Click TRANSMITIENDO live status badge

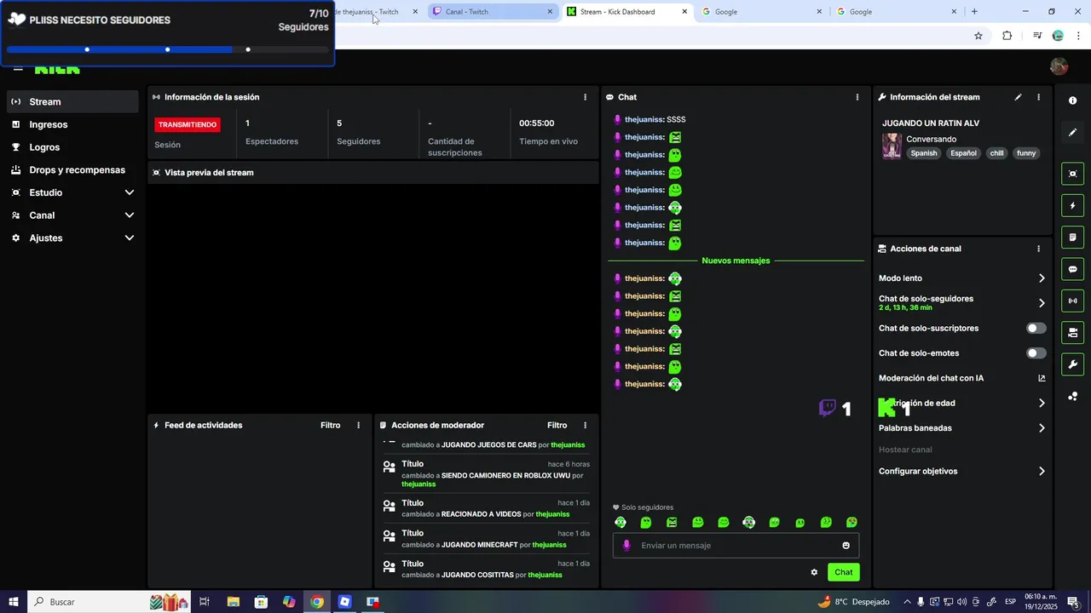click(188, 124)
